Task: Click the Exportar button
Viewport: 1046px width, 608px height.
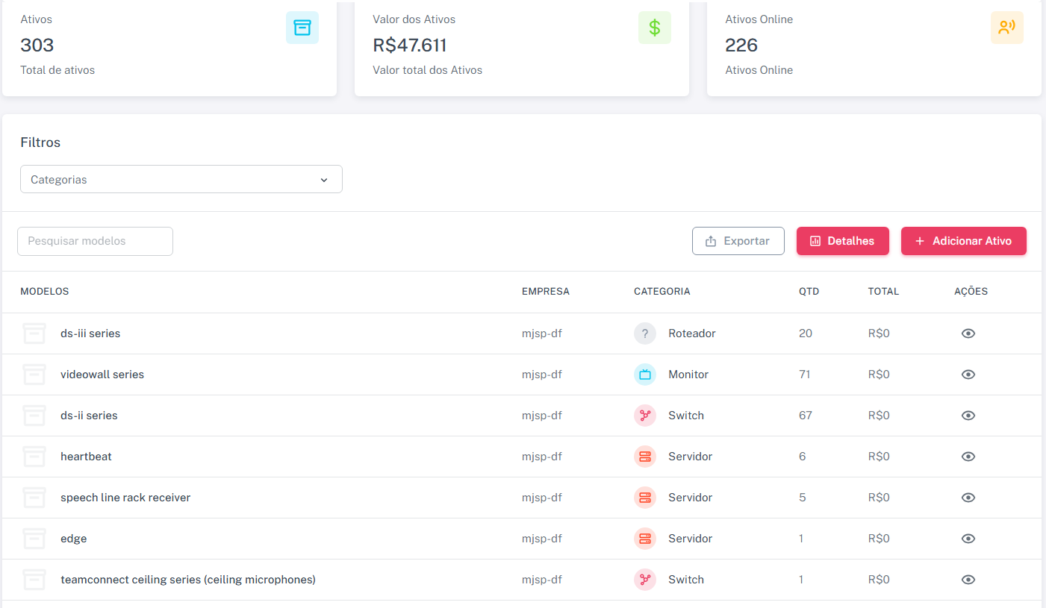Action: coord(738,241)
